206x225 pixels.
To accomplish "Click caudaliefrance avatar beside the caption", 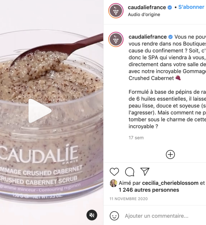I will [116, 39].
